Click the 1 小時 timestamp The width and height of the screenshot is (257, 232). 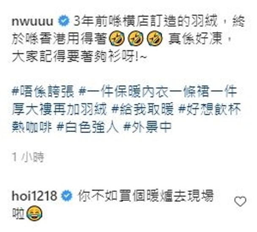(28, 157)
